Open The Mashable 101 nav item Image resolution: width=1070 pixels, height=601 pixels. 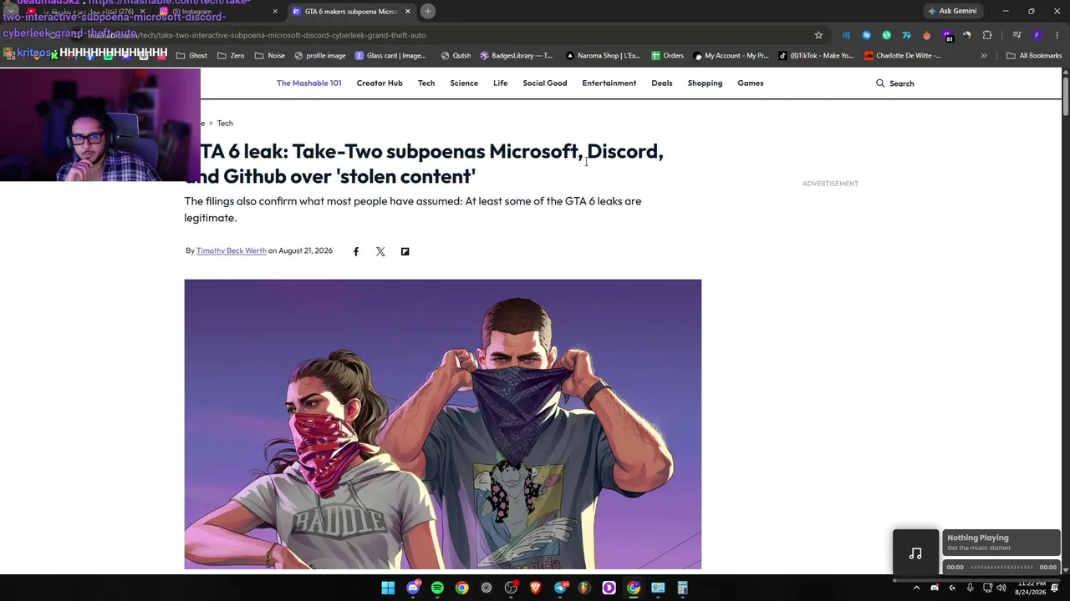click(x=309, y=83)
